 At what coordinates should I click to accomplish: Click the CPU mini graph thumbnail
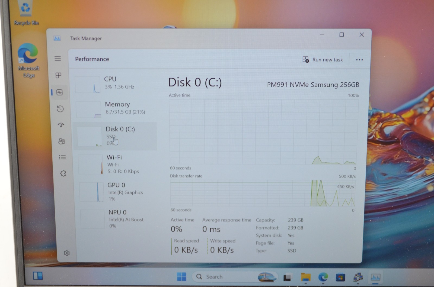[87, 85]
